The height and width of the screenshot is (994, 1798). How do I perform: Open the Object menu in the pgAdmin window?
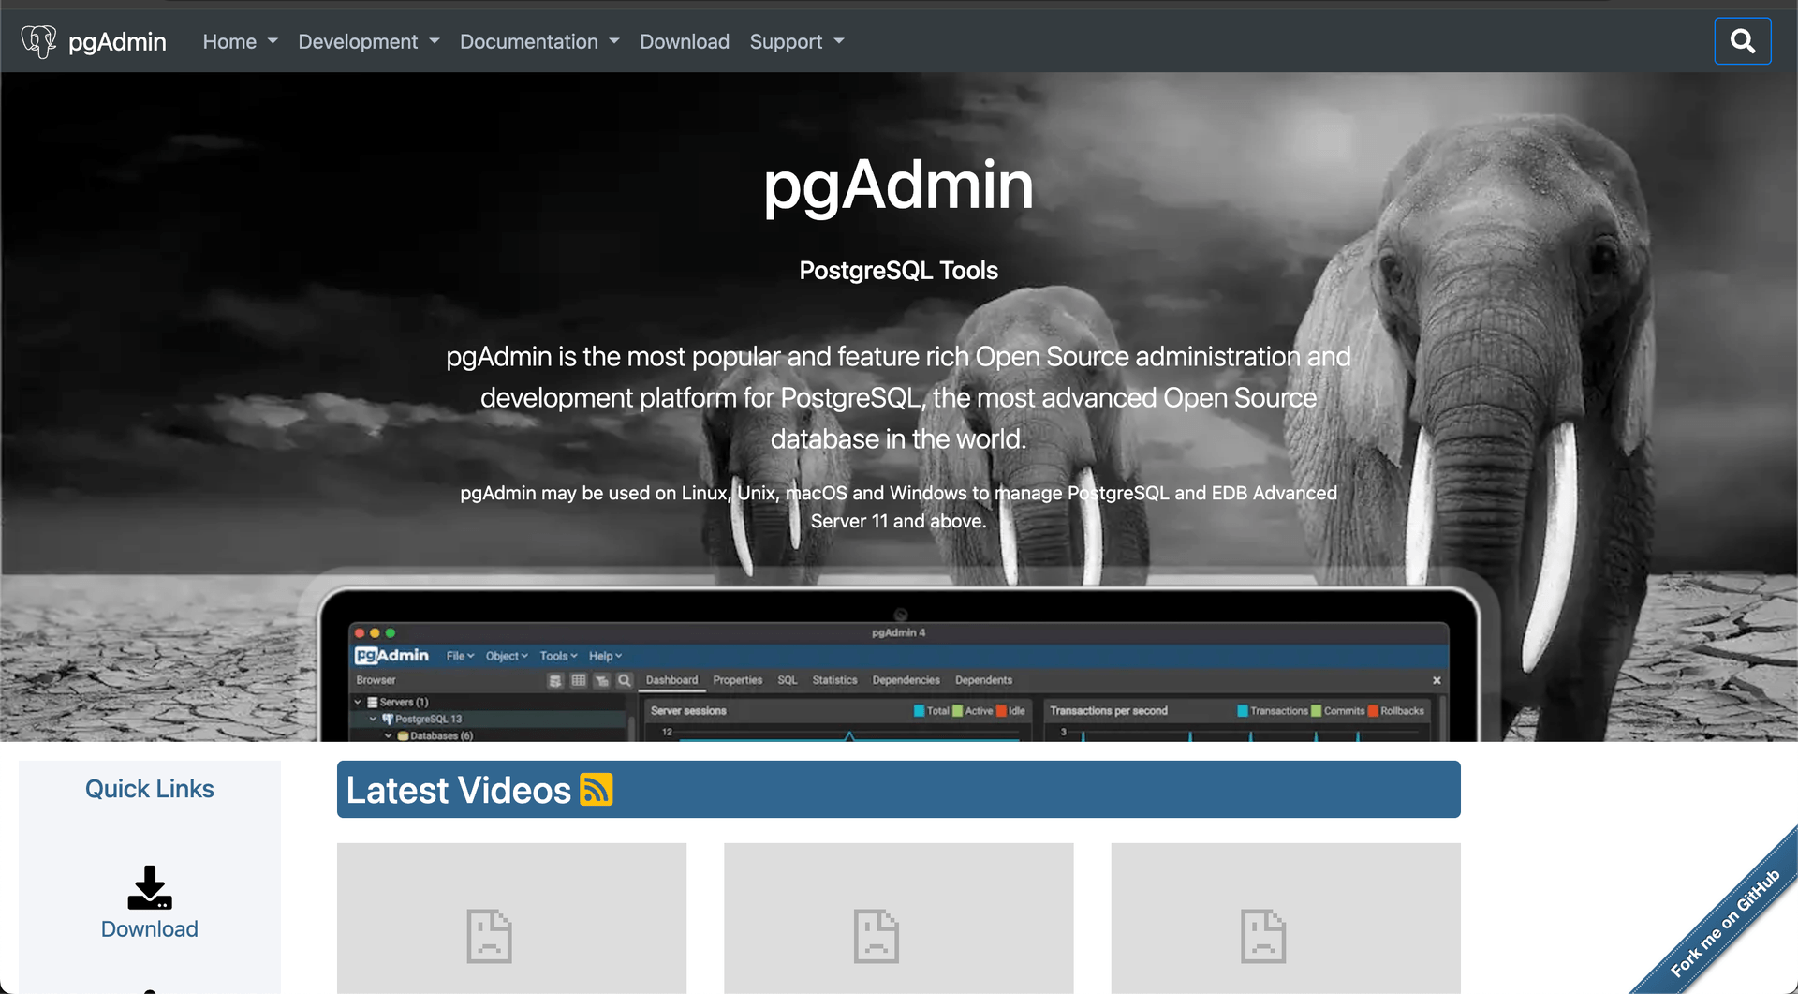tap(506, 655)
